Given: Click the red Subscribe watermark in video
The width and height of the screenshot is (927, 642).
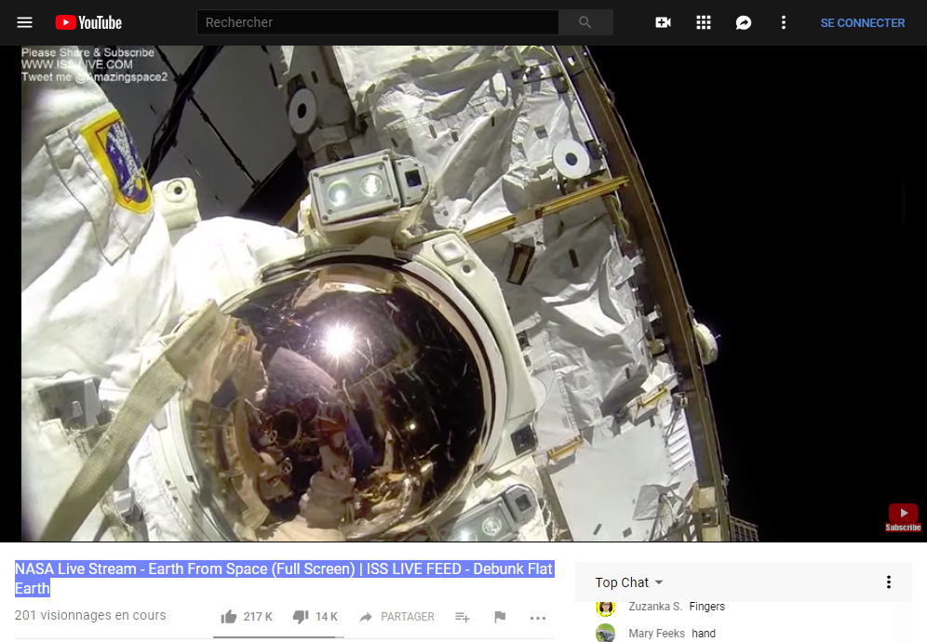Looking at the screenshot, I should [x=903, y=517].
